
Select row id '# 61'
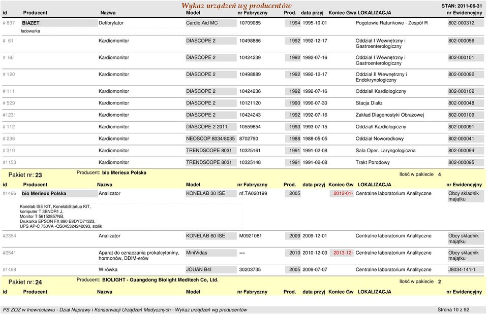(8, 41)
